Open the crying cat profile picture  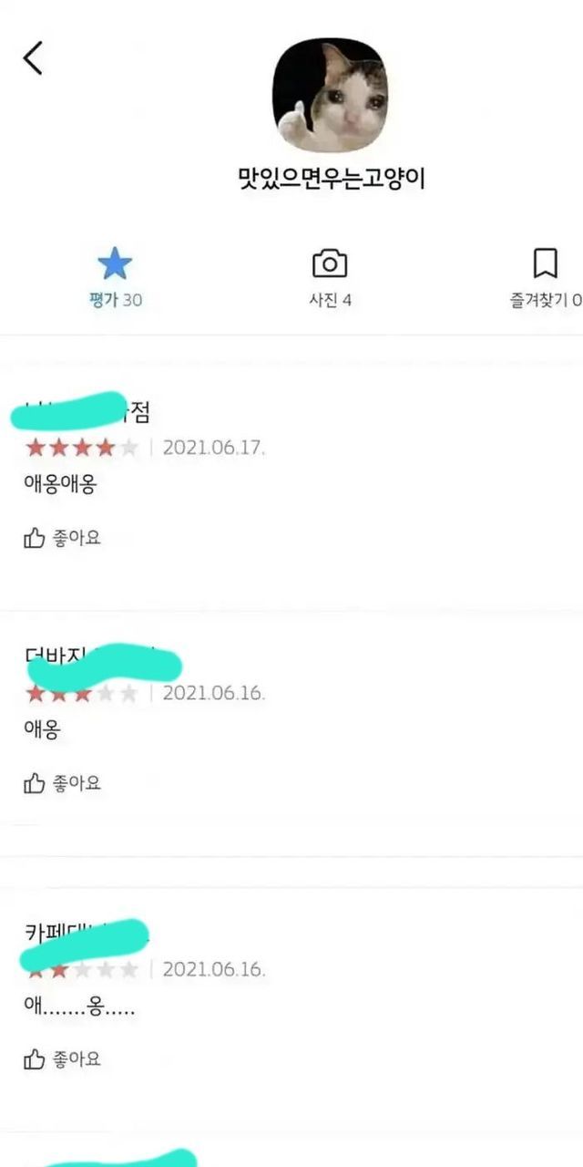tap(330, 95)
